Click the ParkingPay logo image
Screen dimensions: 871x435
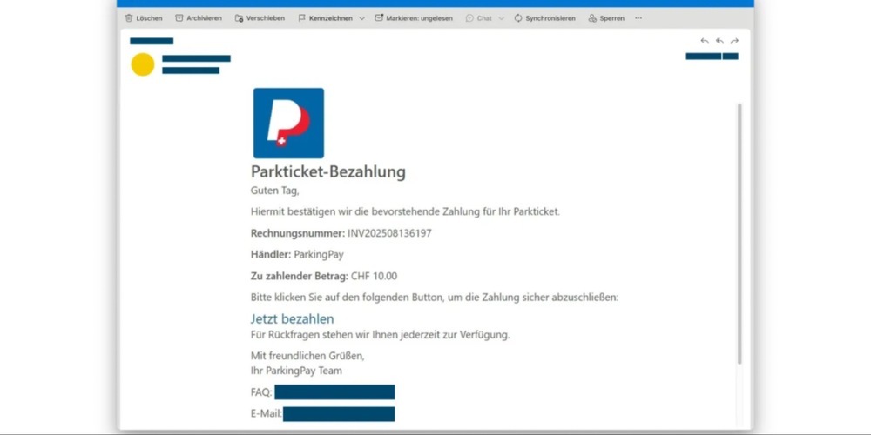pos(289,124)
